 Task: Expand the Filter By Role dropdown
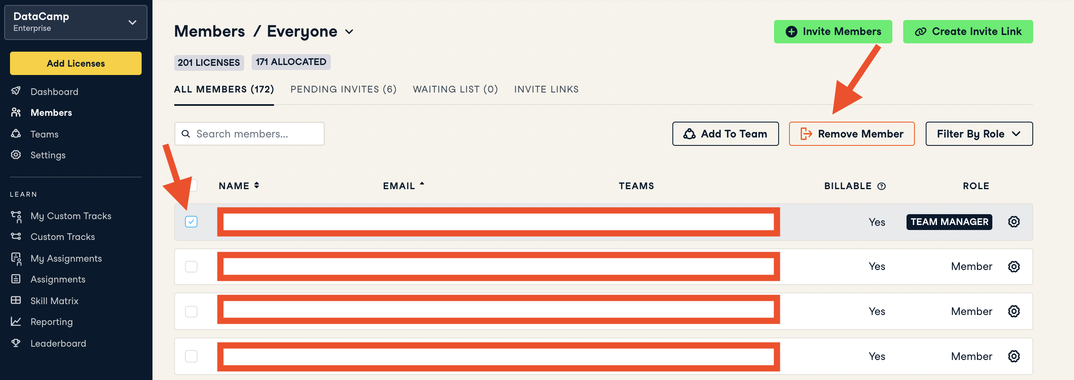979,134
